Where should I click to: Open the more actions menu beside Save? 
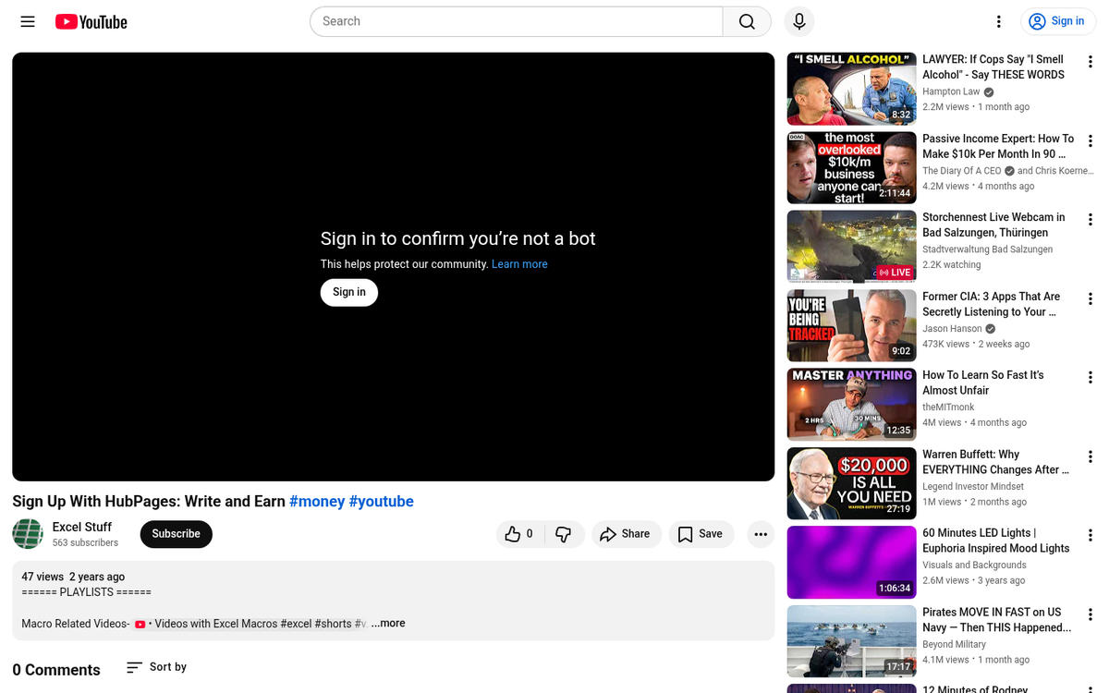click(x=760, y=534)
